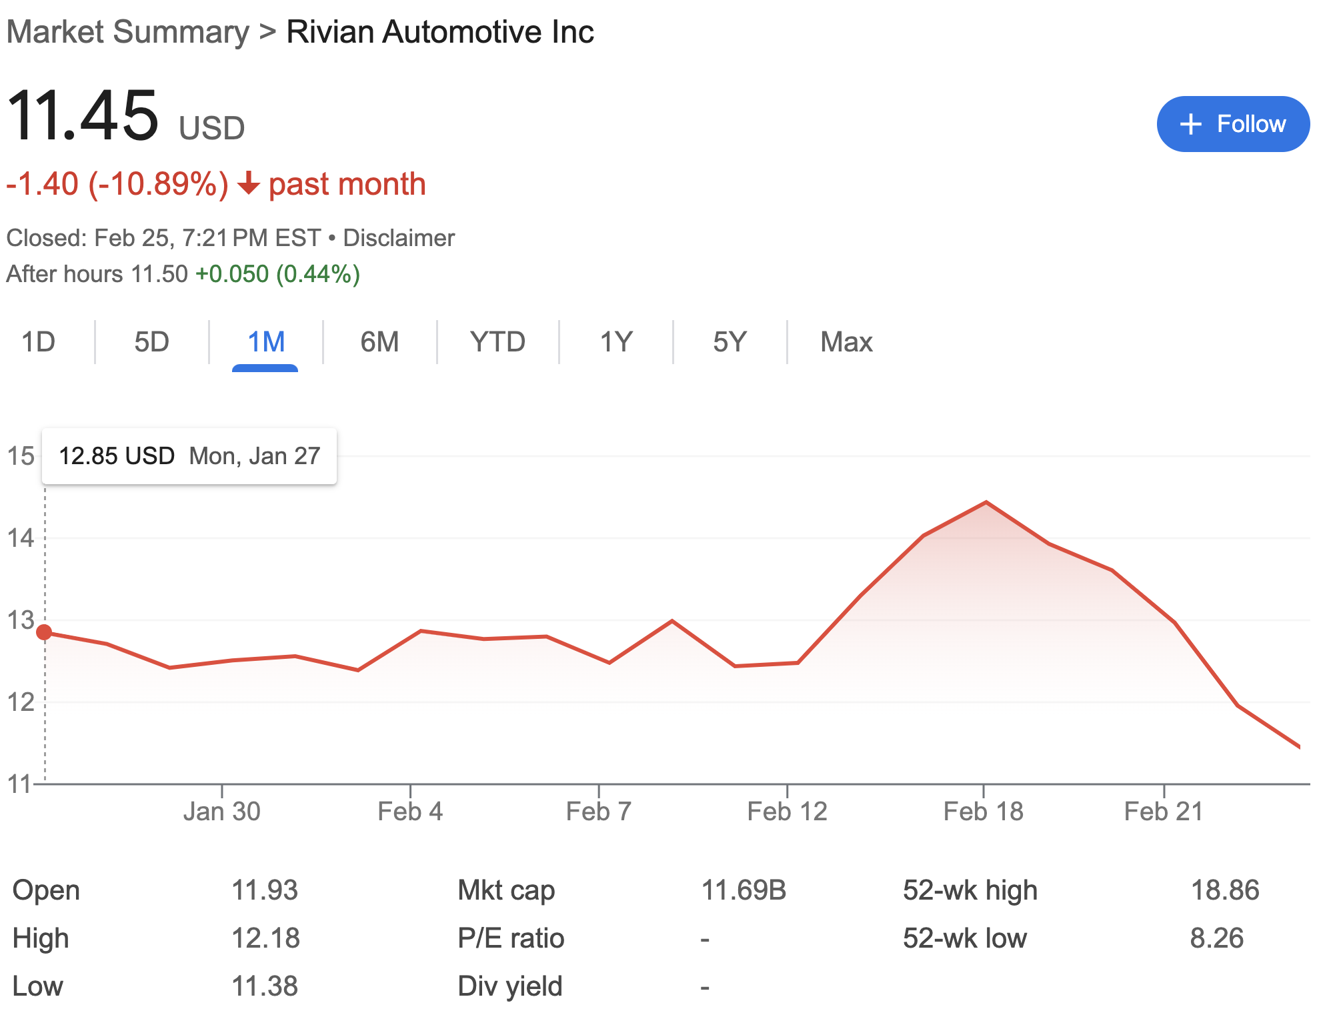The height and width of the screenshot is (1009, 1343).
Task: Switch to the 1D time range tab
Action: click(39, 342)
